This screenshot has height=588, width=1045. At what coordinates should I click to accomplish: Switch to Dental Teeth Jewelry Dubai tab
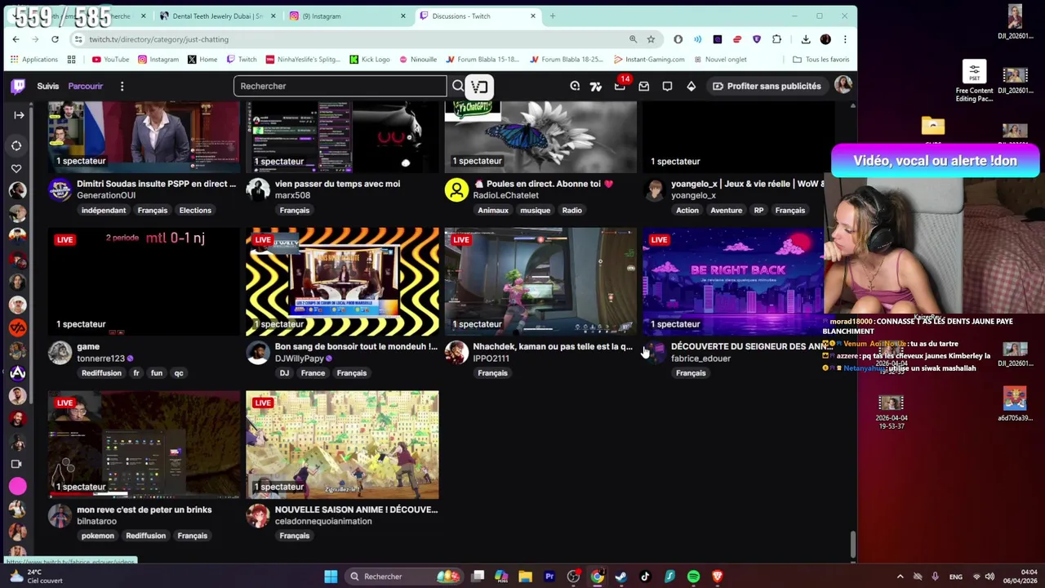pos(219,16)
